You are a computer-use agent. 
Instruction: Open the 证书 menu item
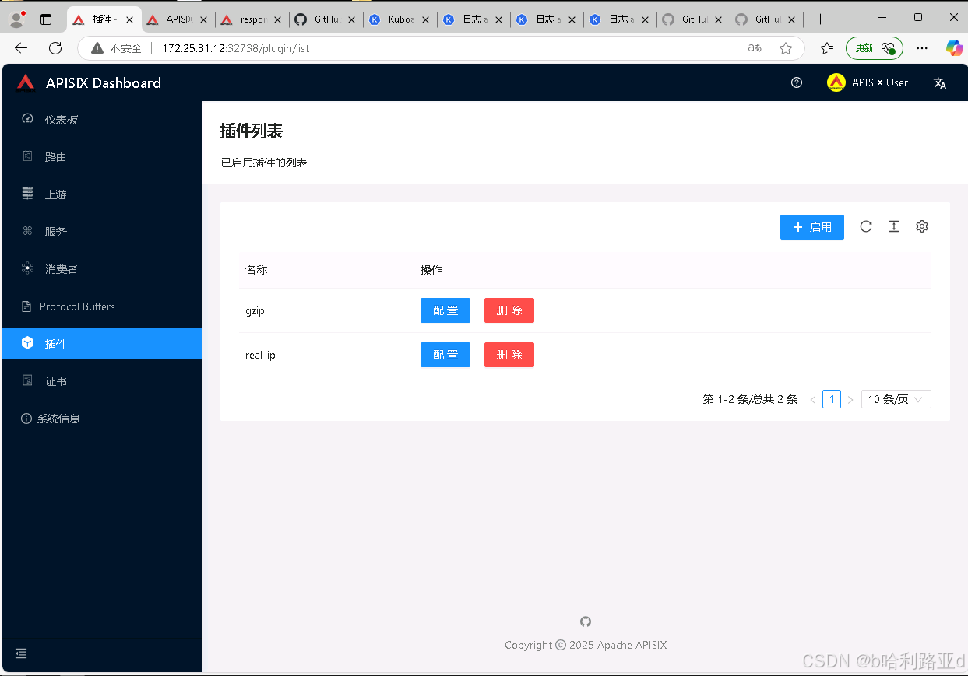[x=102, y=380]
